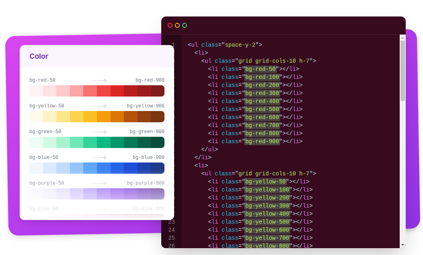Click the arrow between bg-yellow-50 and bg-yellow-900

[98, 106]
